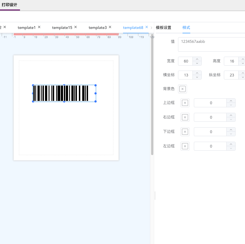Increase 宽度 value with up arrow
The width and height of the screenshot is (245, 244).
[197, 59]
